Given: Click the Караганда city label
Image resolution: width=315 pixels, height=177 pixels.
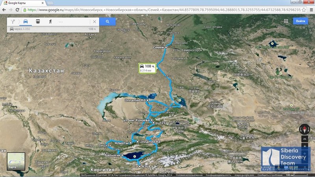Looking at the screenshot, I should 102,51.
